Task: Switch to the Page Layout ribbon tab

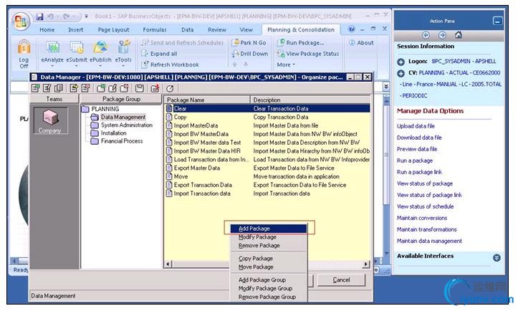Action: 113,30
